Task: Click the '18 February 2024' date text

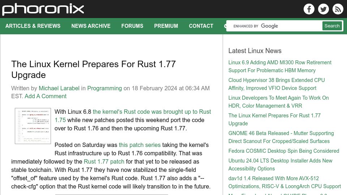Action: (154, 88)
